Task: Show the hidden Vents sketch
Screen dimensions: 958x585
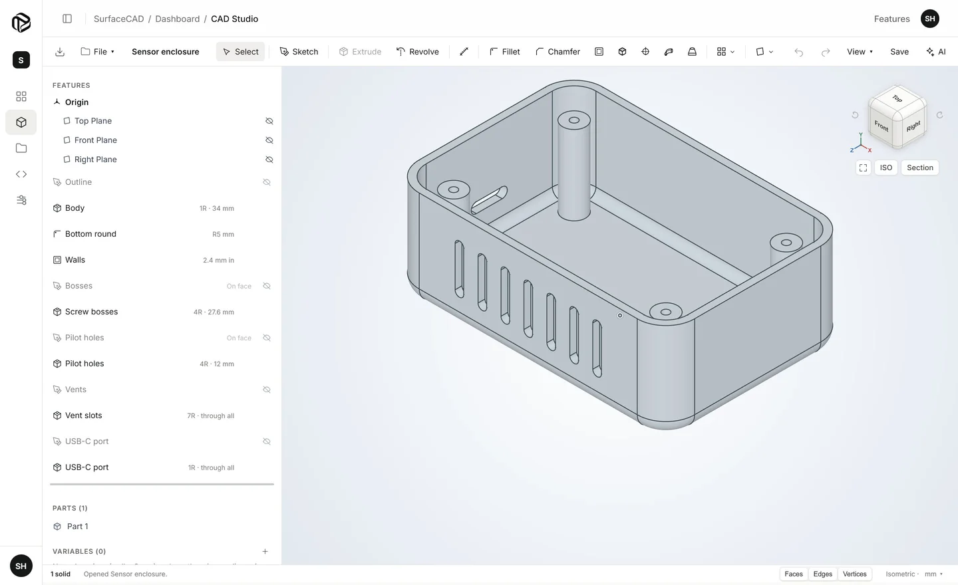Action: pos(267,390)
